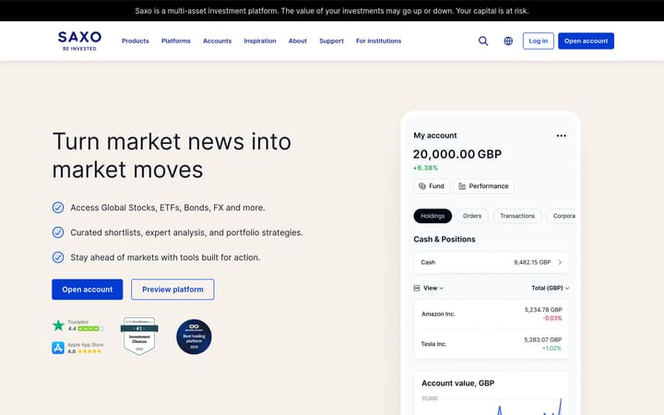
Task: Open the Total (GBP) dropdown
Action: [x=551, y=288]
